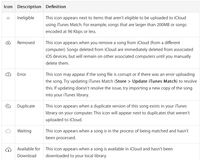Viewport: 201px width, 160px height.
Task: Click the Duplicate cloud icon
Action: pyautogui.click(x=8, y=106)
